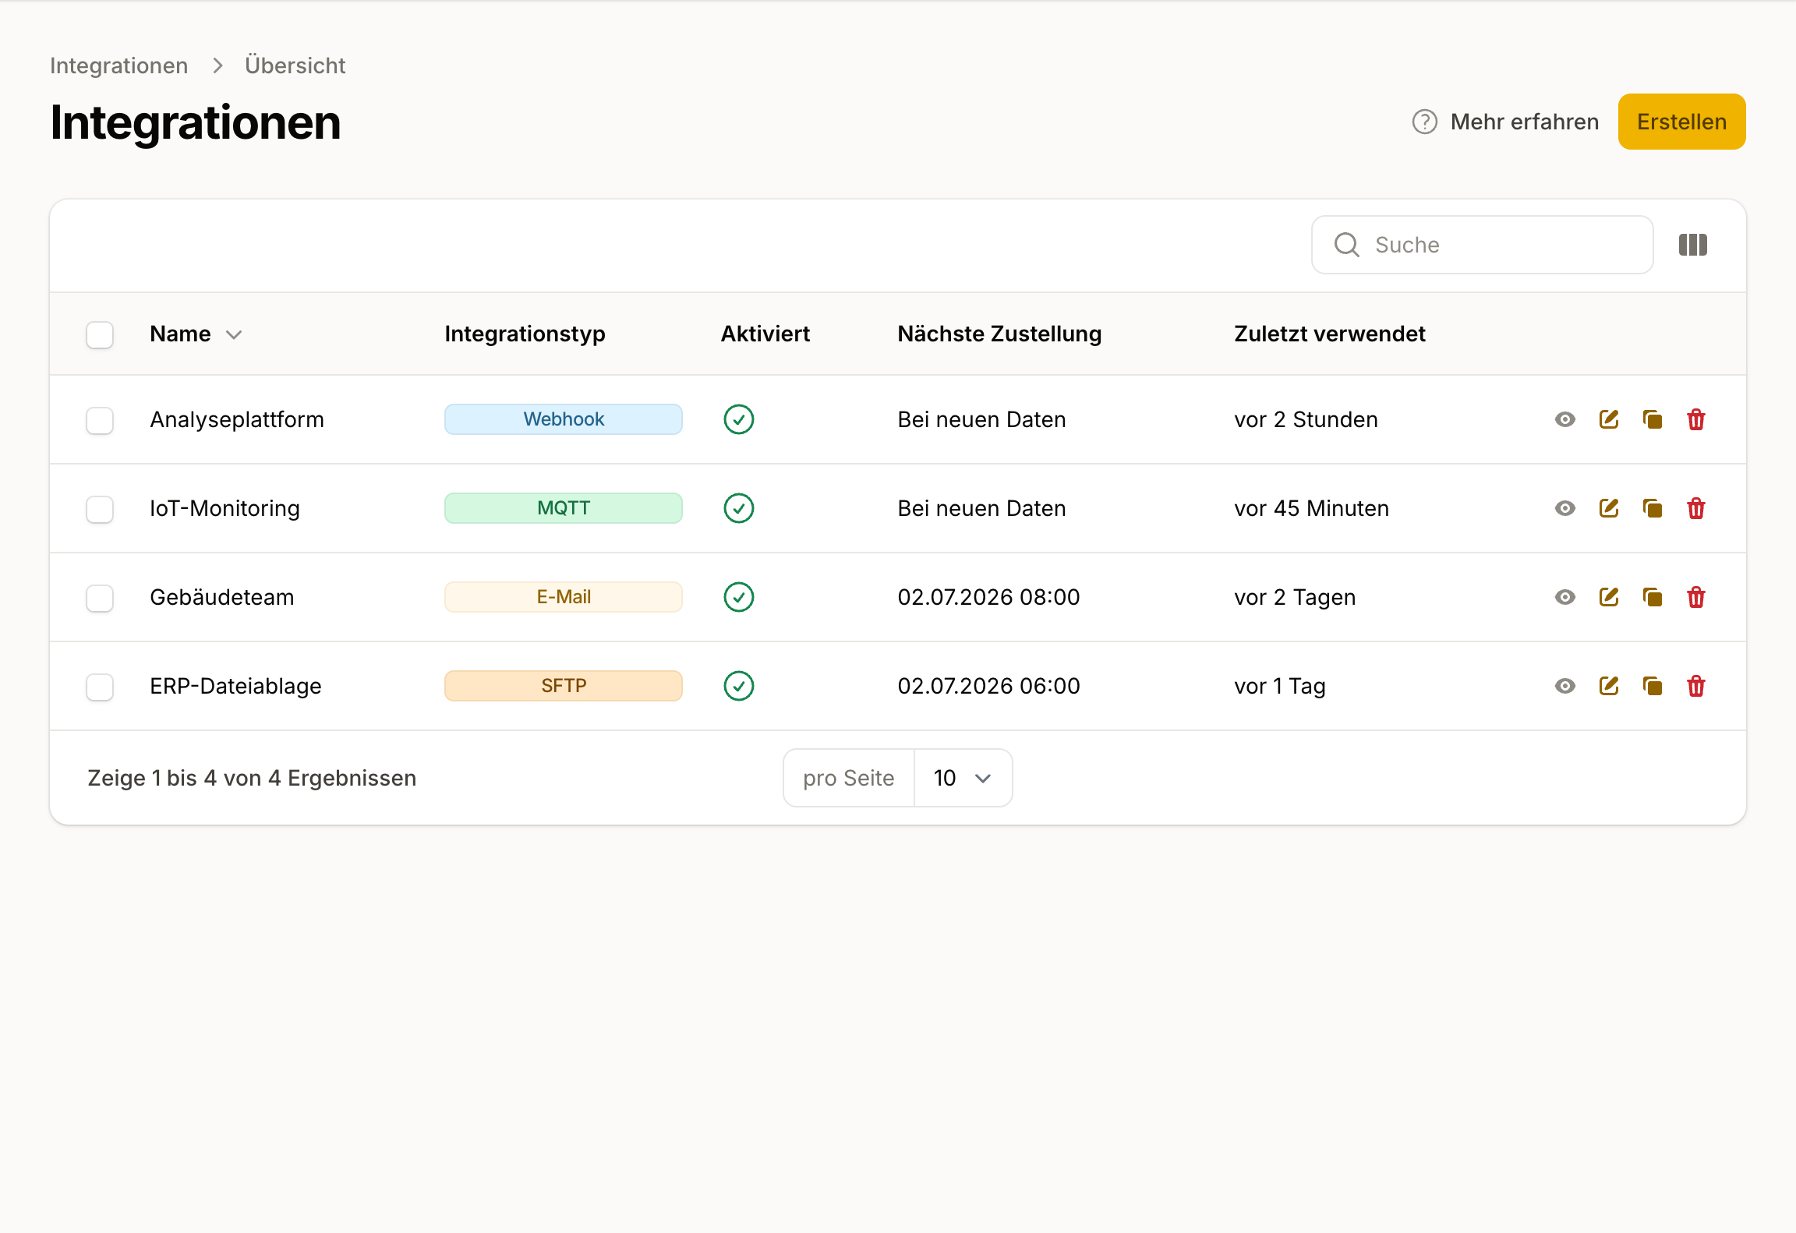Viewport: 1796px width, 1233px height.
Task: Select the ERP-Dateiablage row checkbox
Action: (100, 687)
